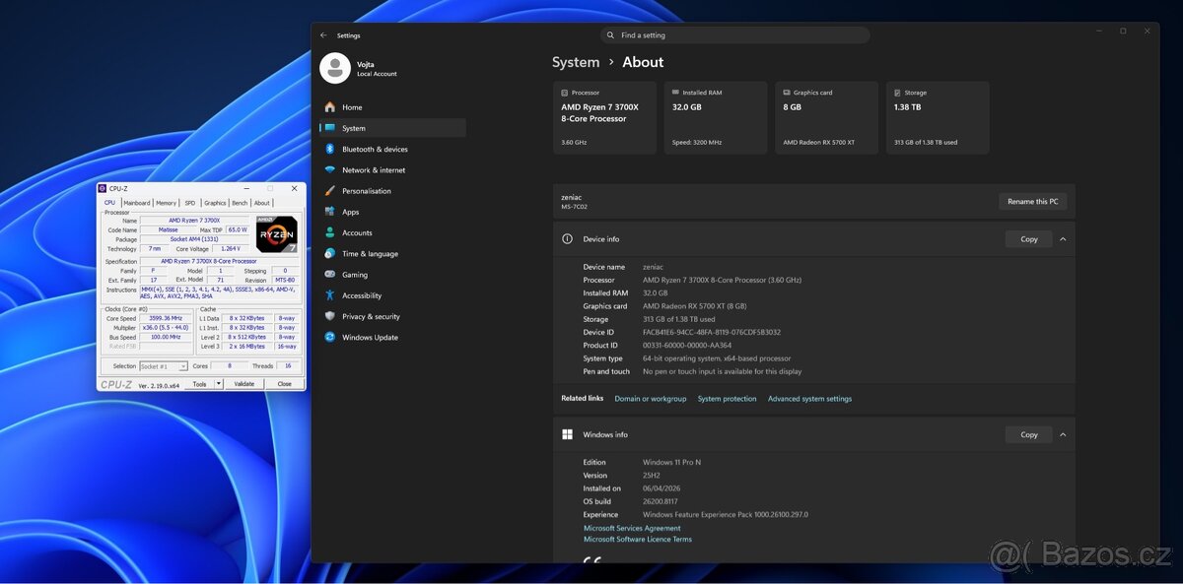Collapse the Device info section chevron
The width and height of the screenshot is (1183, 584).
pos(1062,238)
